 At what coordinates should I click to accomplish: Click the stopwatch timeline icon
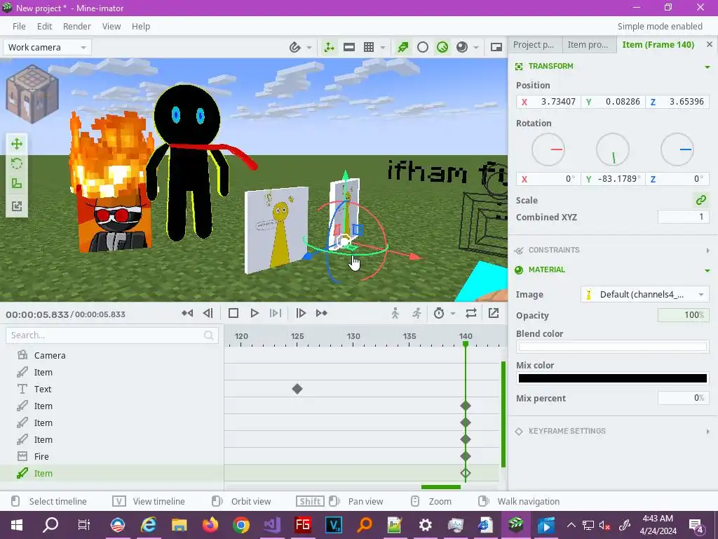click(439, 313)
